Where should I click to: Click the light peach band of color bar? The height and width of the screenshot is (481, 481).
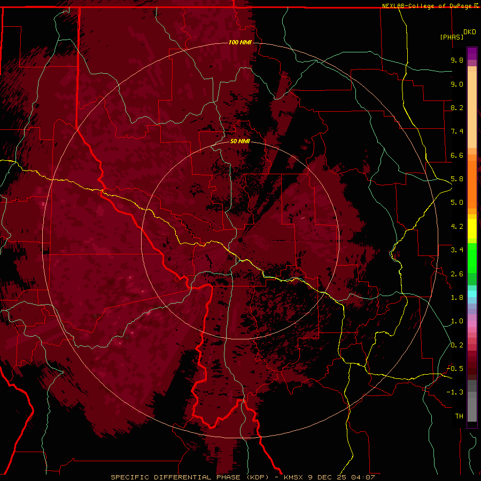pos(472,110)
